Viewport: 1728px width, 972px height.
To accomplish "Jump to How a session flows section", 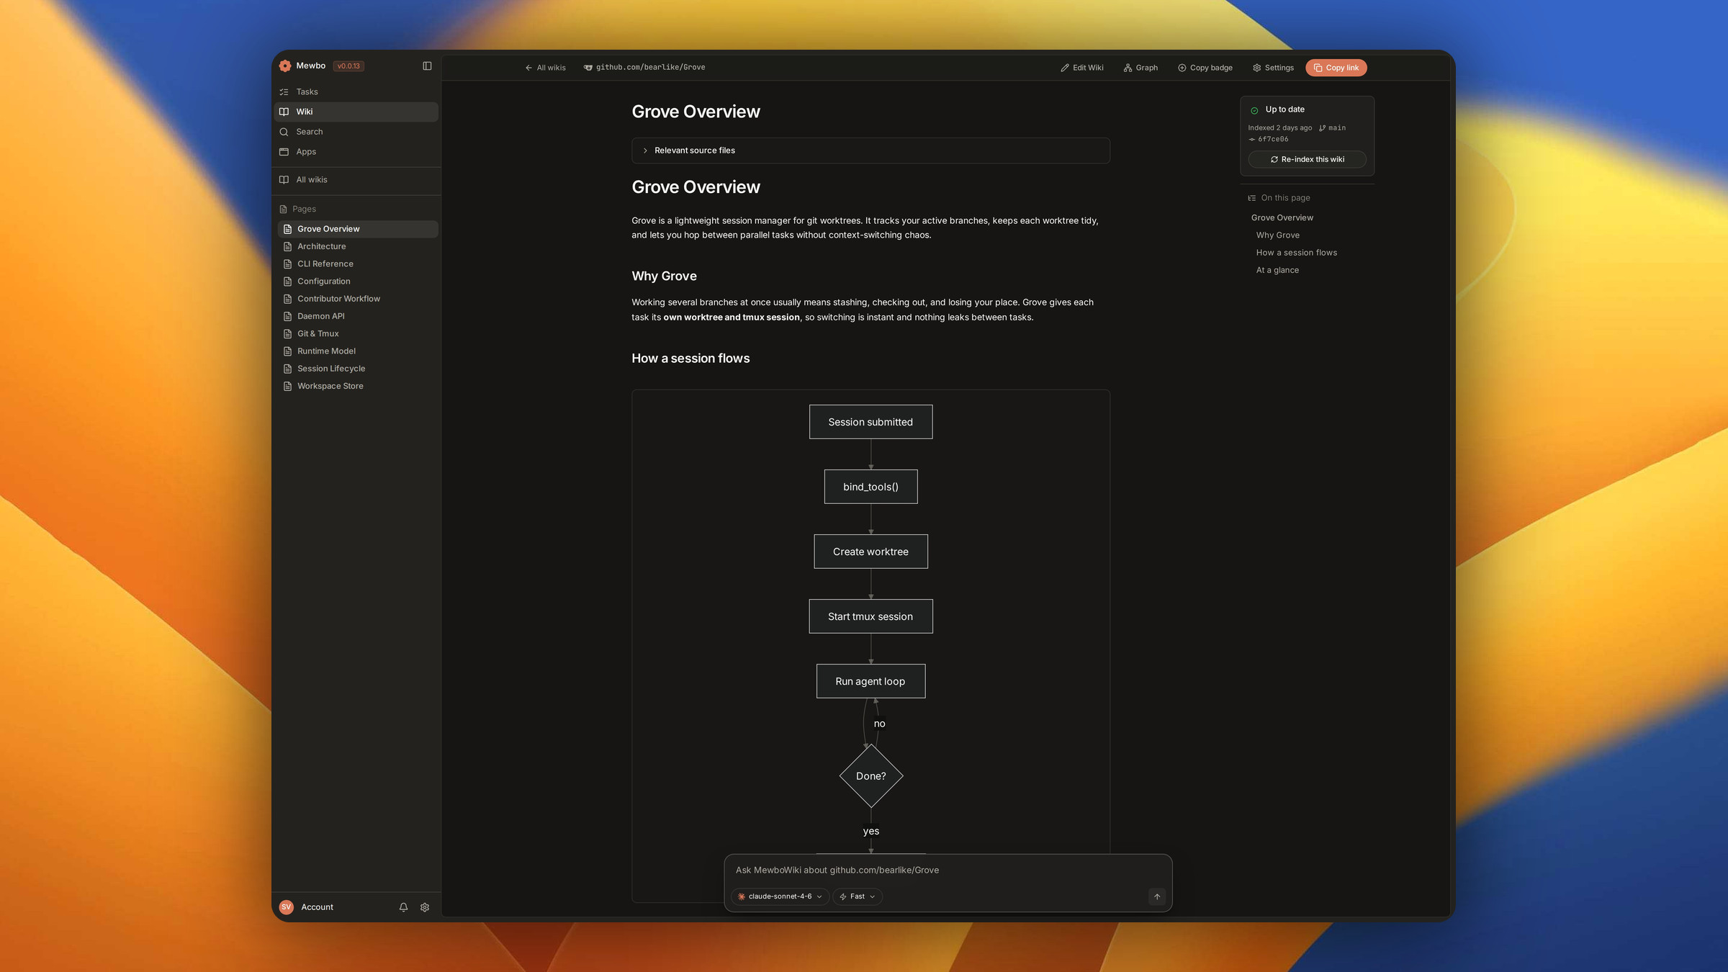I will pos(1296,253).
